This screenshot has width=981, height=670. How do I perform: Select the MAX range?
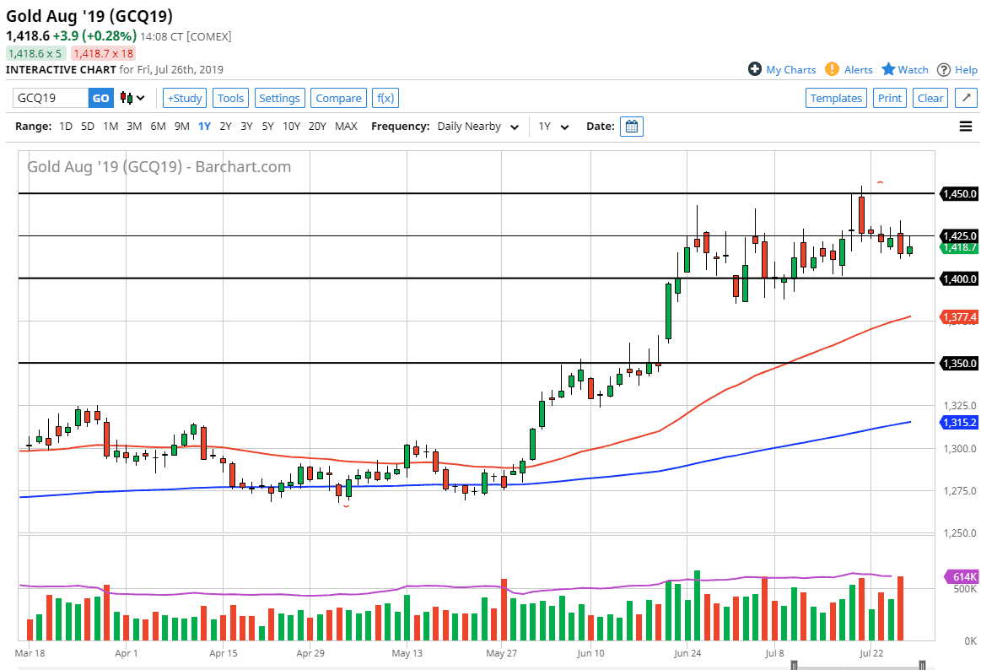[x=347, y=126]
